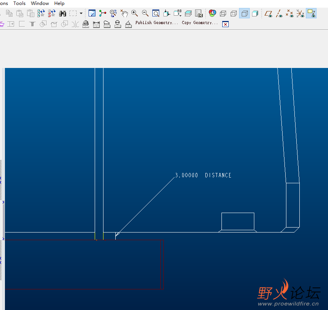The image size is (328, 310).
Task: Open the Regeneration Manager icon with red boxes
Action: pos(52,14)
